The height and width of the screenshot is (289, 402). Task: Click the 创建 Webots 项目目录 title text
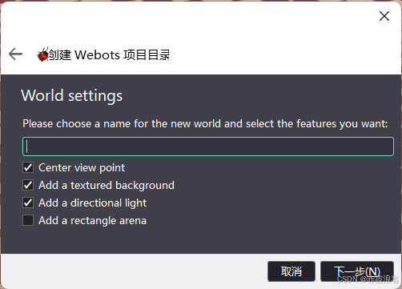pyautogui.click(x=109, y=55)
